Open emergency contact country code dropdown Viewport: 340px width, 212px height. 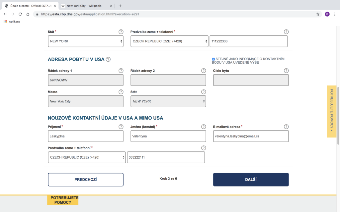pos(87,157)
